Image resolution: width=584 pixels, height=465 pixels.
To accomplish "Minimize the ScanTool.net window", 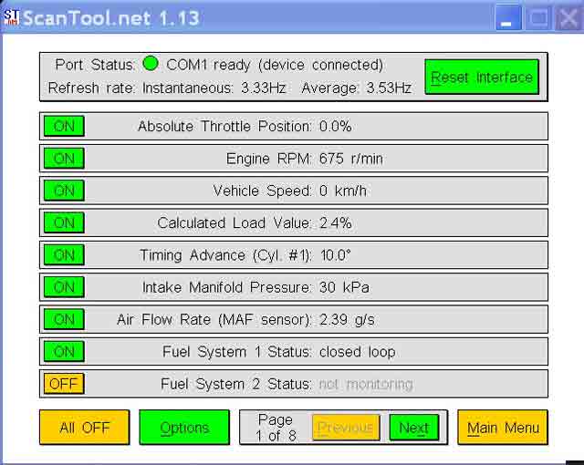I will pyautogui.click(x=508, y=17).
